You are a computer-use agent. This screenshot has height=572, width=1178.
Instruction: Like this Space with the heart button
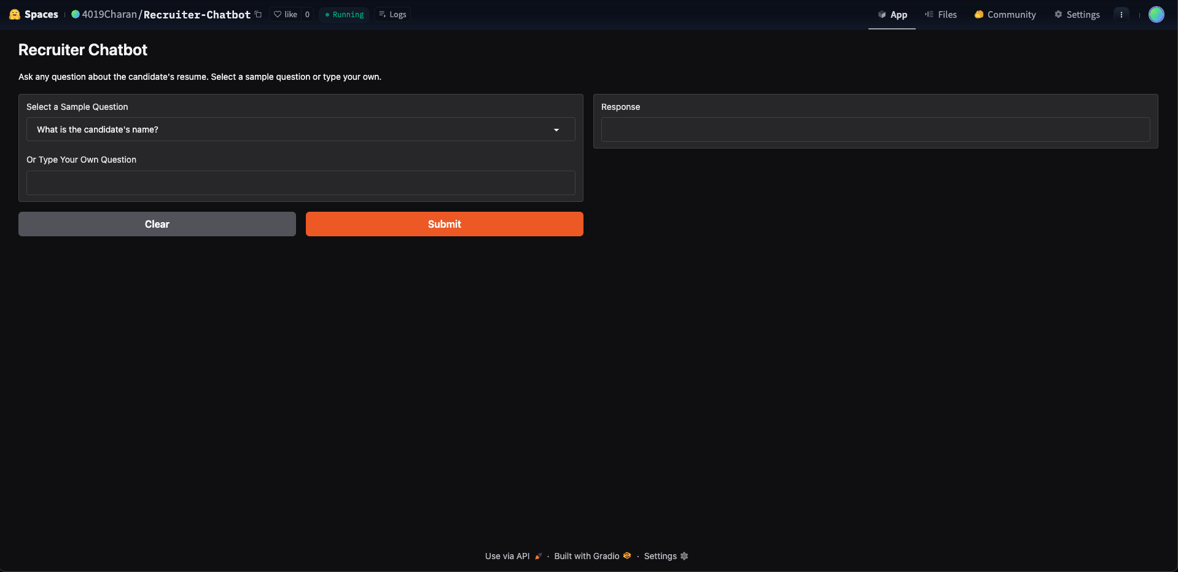tap(286, 14)
